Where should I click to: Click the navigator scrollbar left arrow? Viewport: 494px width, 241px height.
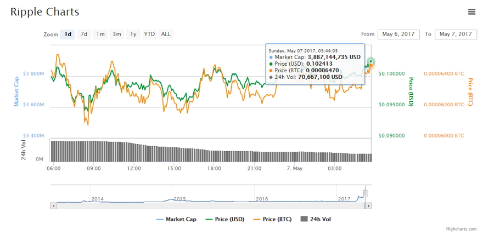click(x=54, y=206)
